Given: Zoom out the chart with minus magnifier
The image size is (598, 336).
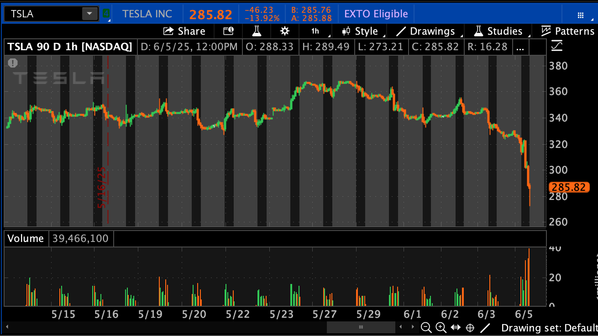Looking at the screenshot, I should pyautogui.click(x=426, y=327).
